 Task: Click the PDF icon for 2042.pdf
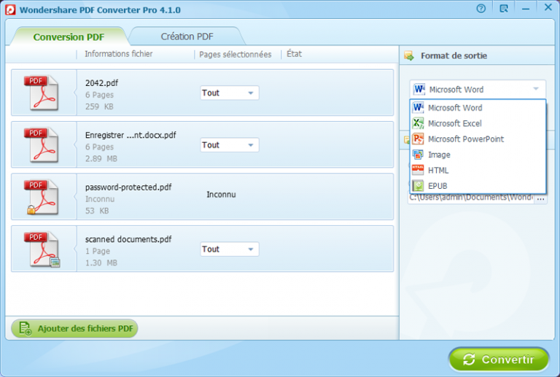pyautogui.click(x=44, y=93)
